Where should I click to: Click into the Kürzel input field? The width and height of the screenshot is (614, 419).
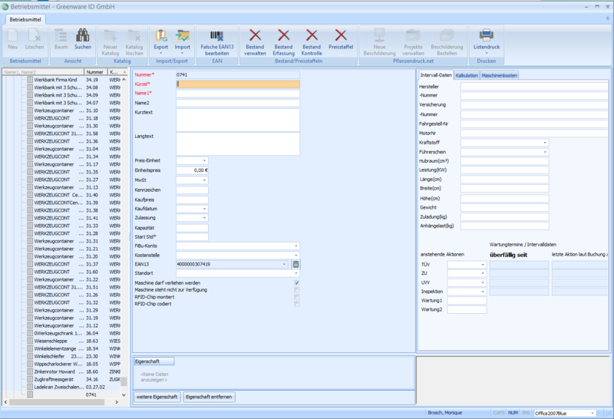click(238, 84)
